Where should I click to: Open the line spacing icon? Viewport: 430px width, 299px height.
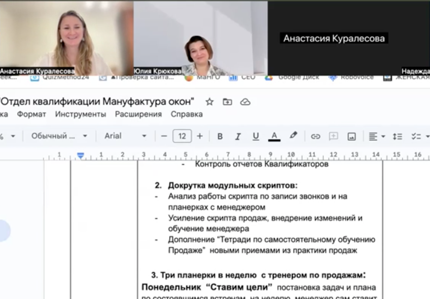tap(398, 136)
